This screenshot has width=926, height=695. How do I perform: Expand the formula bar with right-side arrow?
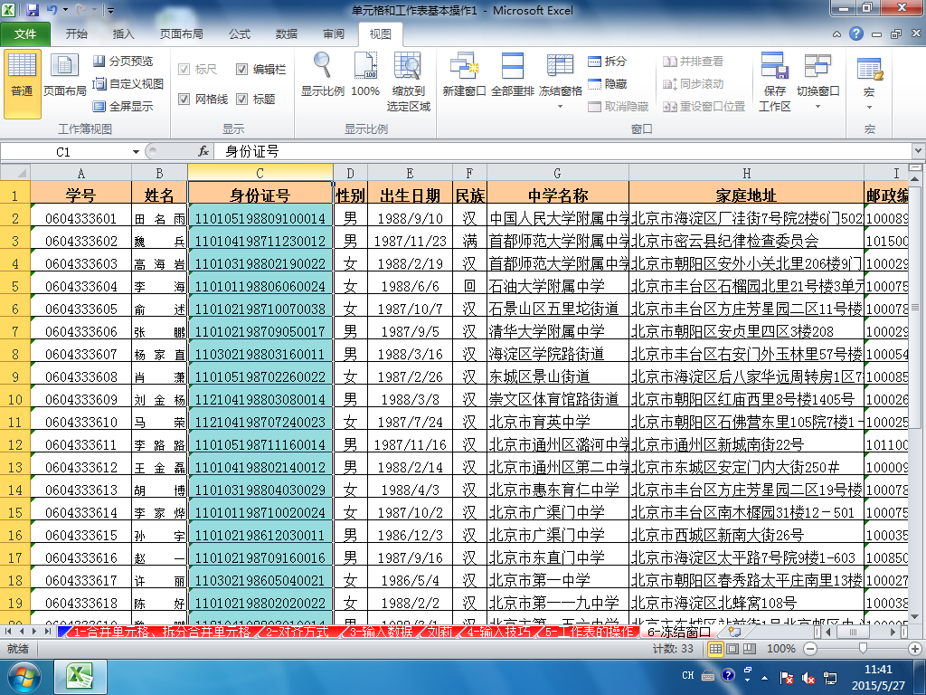919,151
